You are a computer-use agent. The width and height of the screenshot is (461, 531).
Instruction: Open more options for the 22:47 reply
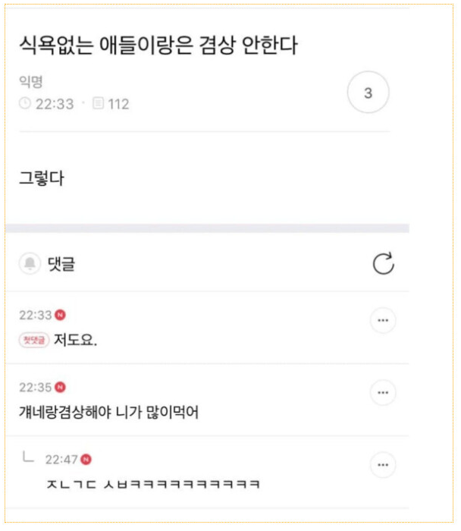[x=382, y=464]
